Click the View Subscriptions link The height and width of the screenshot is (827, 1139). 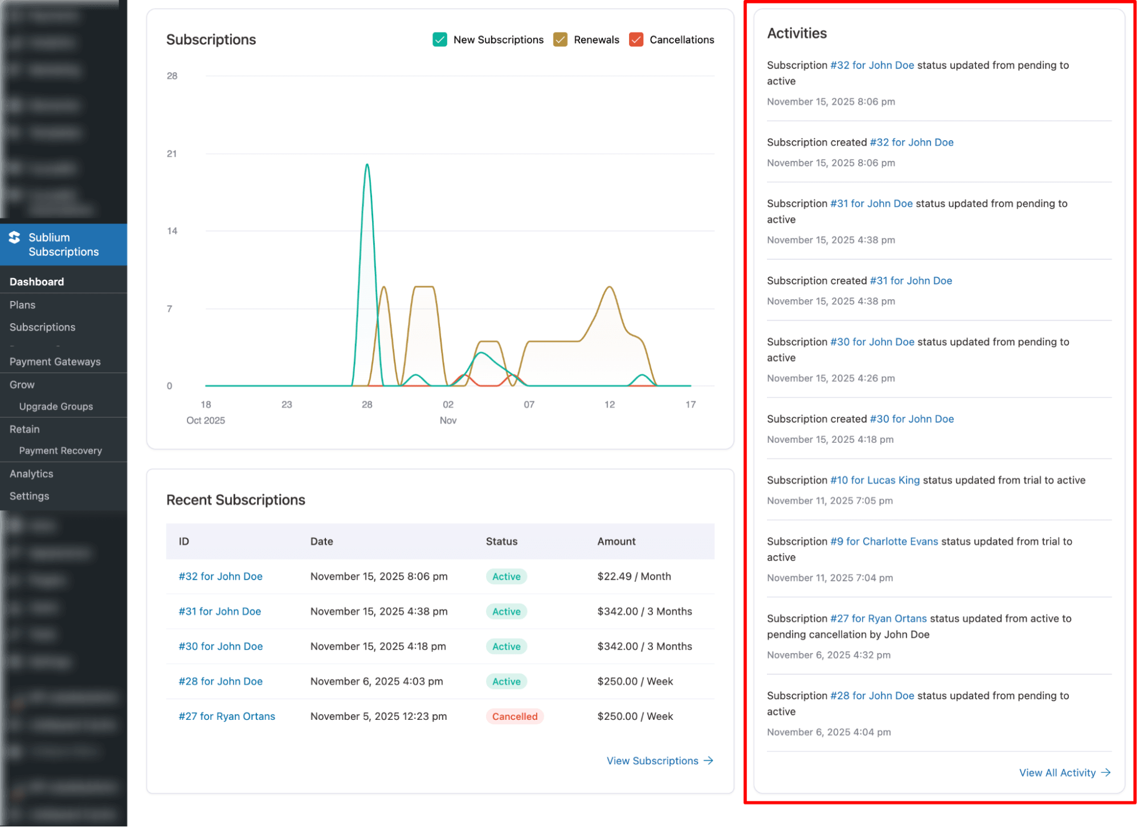coord(652,760)
